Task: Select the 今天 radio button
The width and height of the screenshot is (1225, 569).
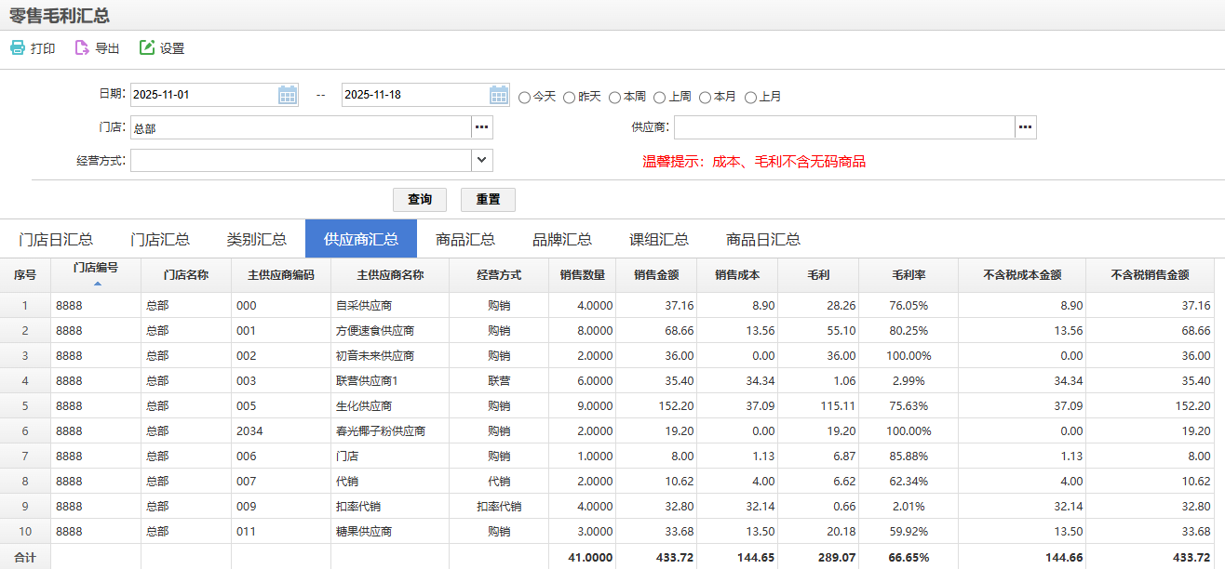Action: (525, 97)
